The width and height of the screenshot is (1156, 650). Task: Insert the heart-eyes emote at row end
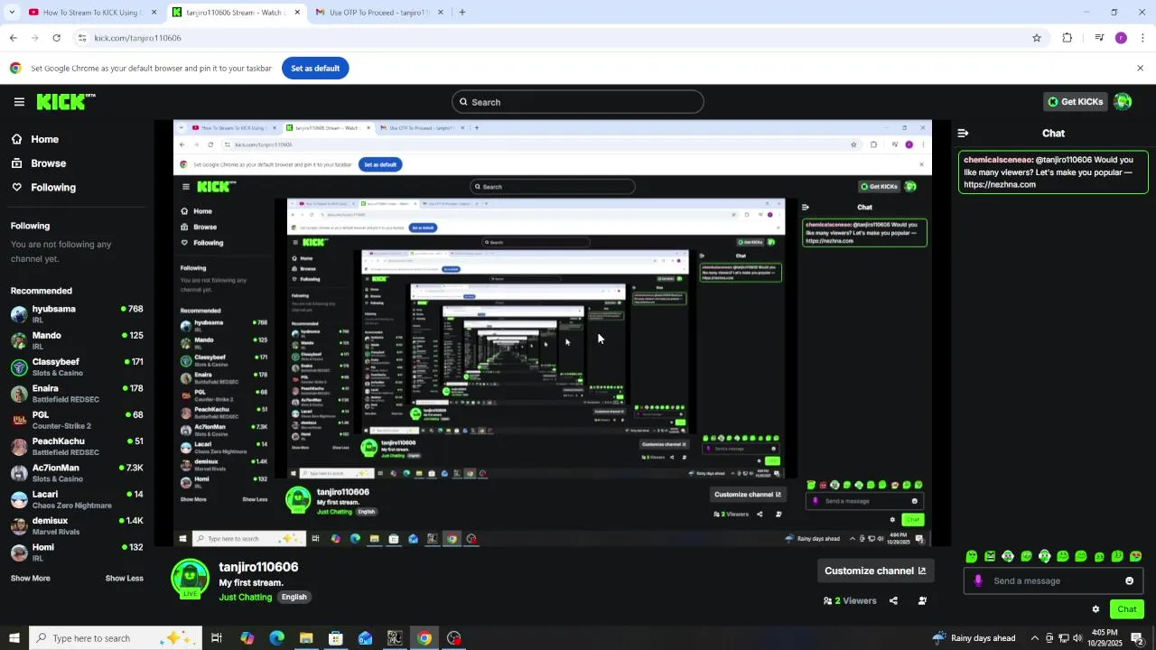pos(1135,556)
